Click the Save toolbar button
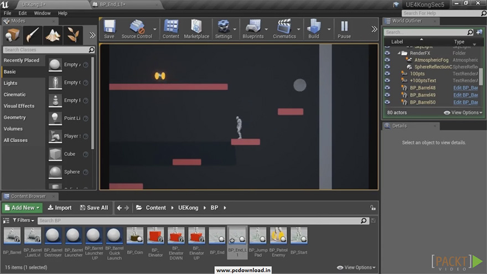The height and width of the screenshot is (274, 487). [110, 29]
